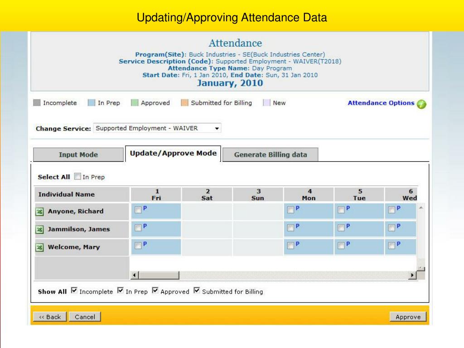The height and width of the screenshot is (348, 464).
Task: Check Anyone, Richard's Friday 1 attendance box
Action: [x=138, y=210]
